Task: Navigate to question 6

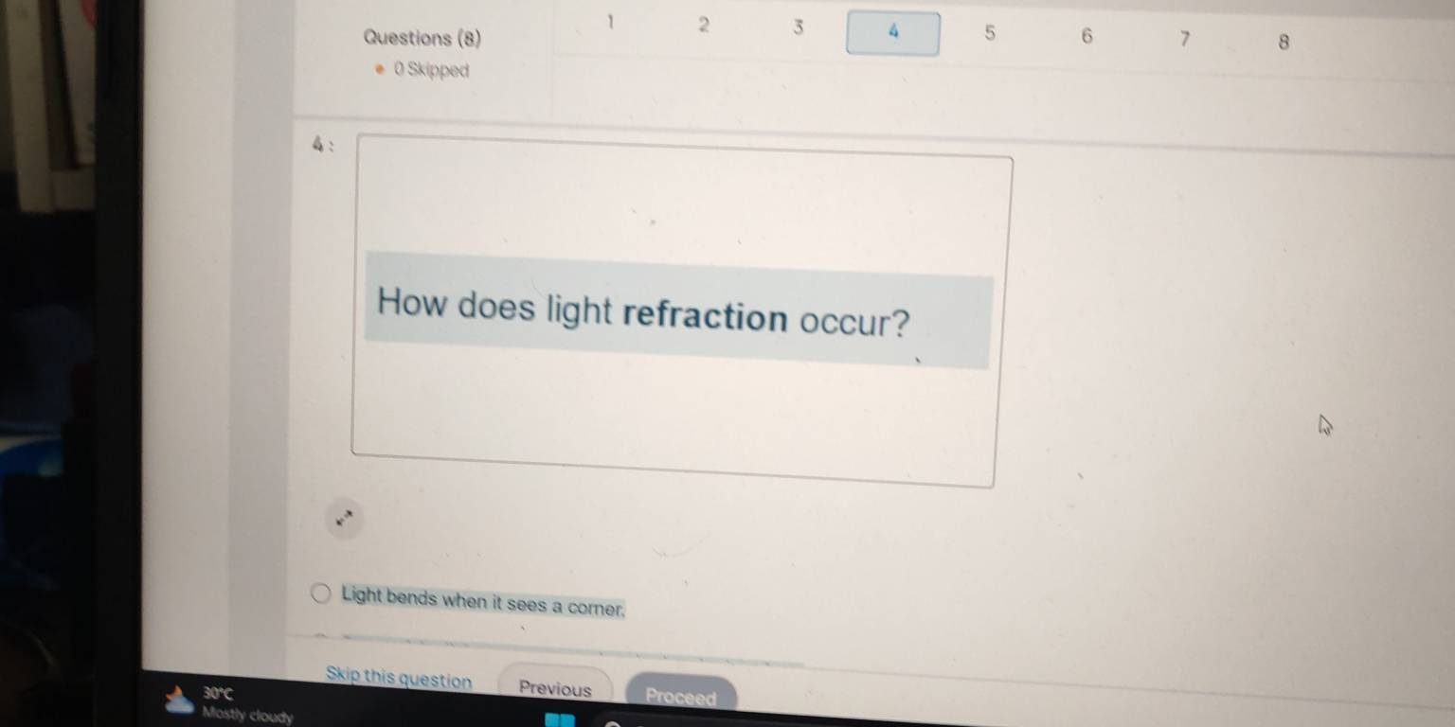Action: click(1086, 37)
